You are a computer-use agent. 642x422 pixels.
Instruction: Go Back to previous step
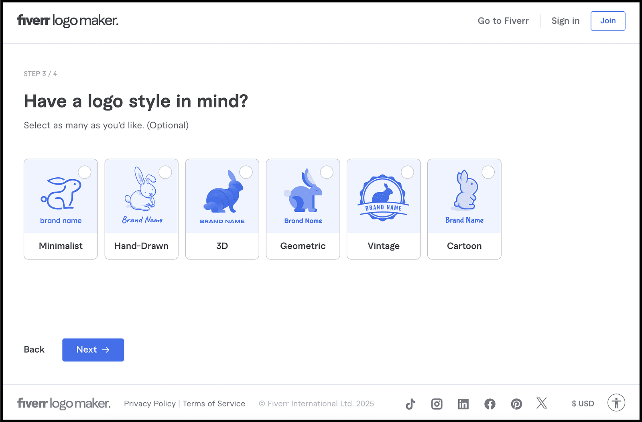(34, 350)
